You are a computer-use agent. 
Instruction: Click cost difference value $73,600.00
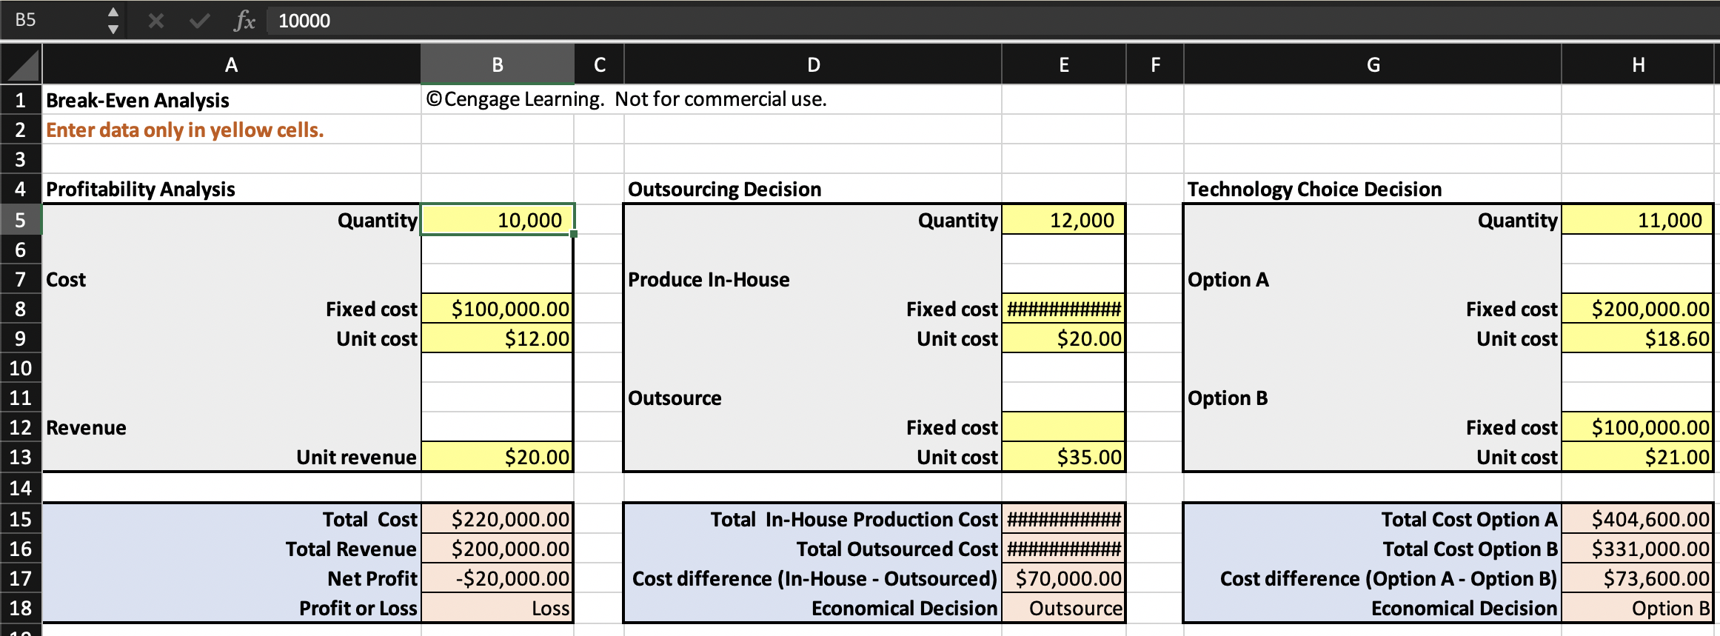(x=1638, y=578)
